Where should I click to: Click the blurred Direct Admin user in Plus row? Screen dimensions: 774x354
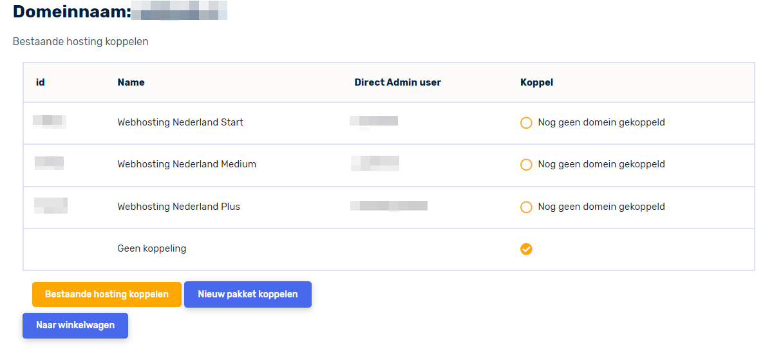[389, 206]
